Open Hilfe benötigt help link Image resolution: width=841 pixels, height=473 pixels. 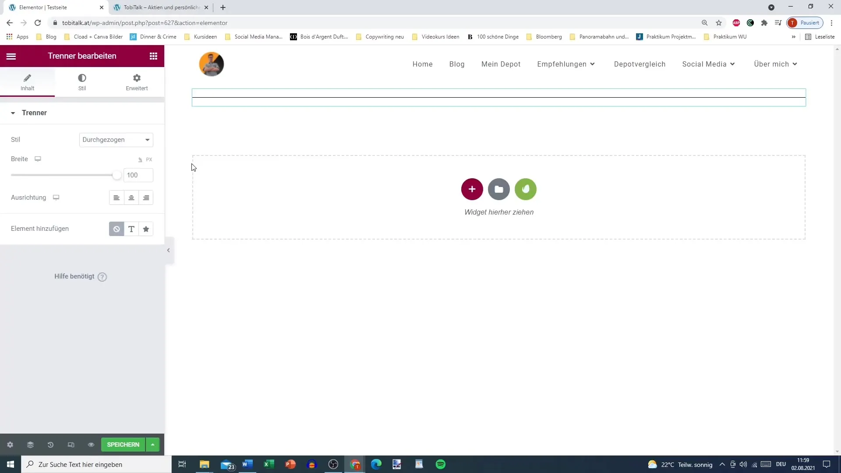pos(81,277)
